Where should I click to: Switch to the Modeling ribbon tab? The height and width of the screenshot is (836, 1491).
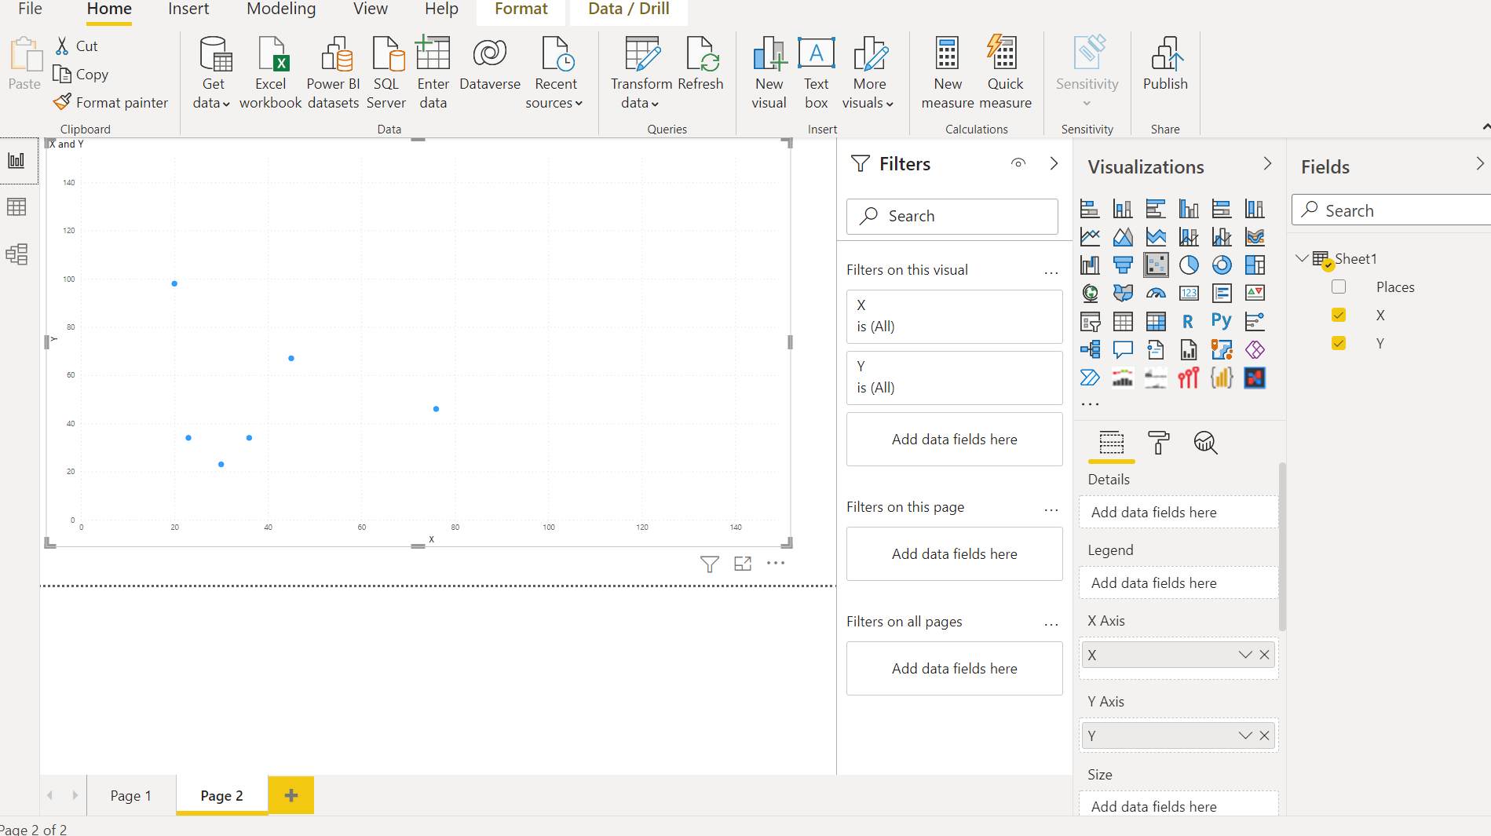(x=281, y=9)
